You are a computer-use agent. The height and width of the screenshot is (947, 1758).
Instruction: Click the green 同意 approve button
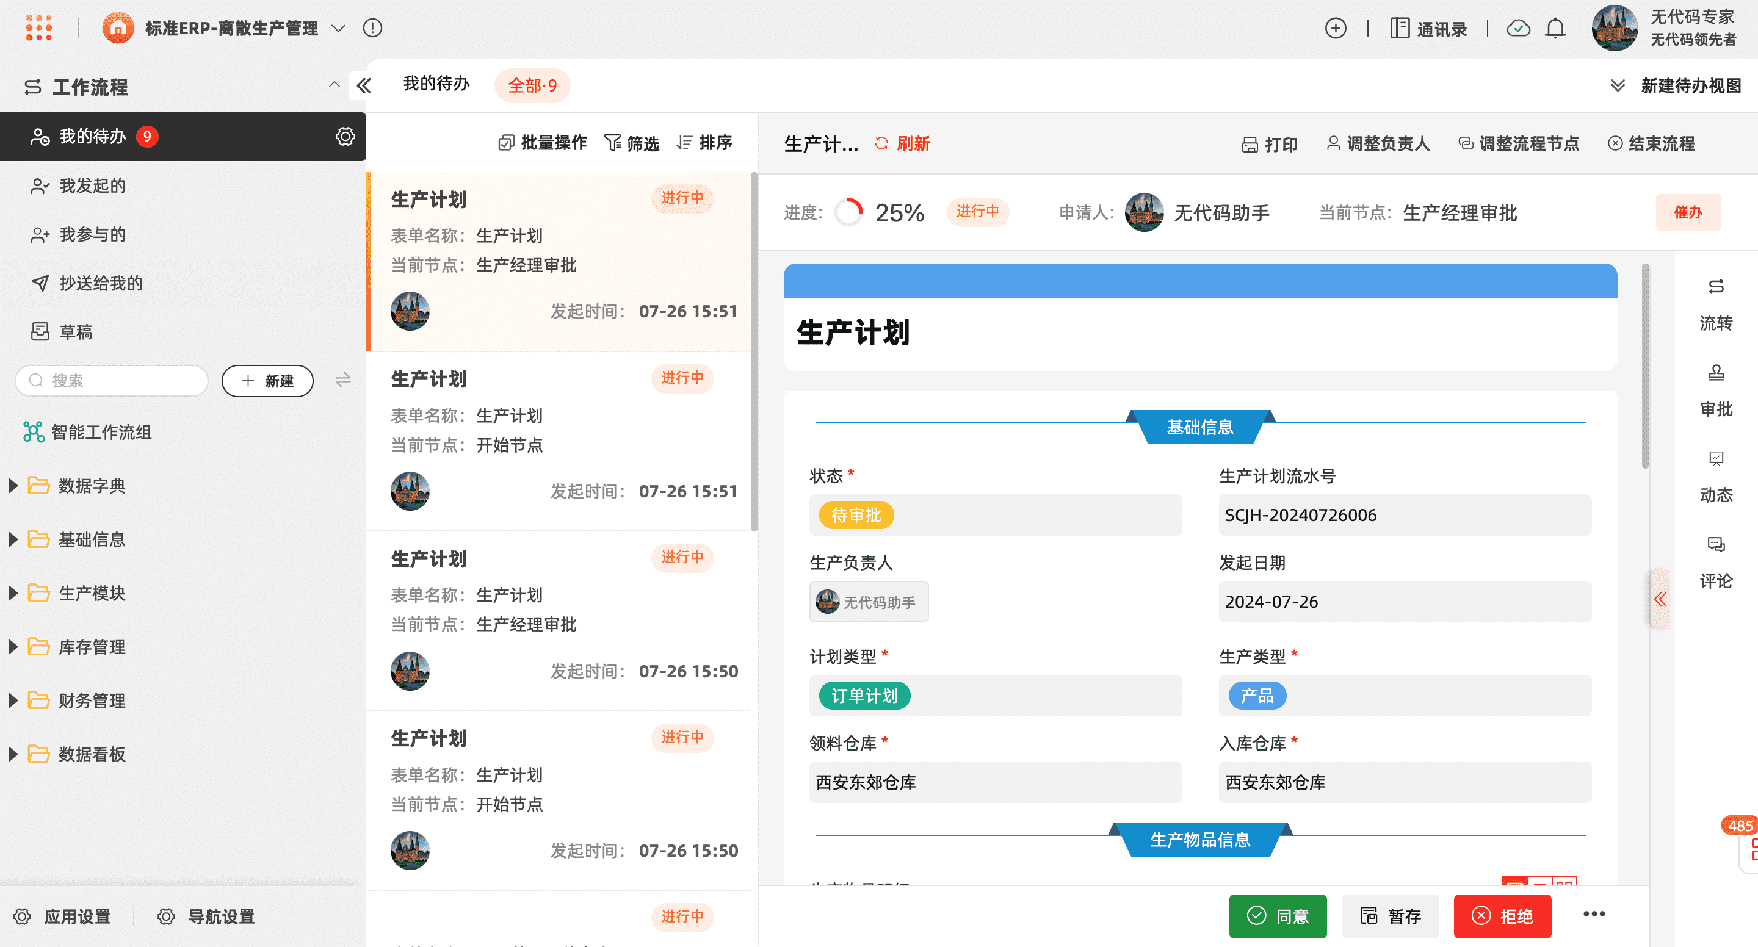(x=1278, y=916)
